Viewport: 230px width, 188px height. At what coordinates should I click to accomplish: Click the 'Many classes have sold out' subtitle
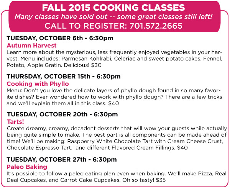(x=113, y=17)
